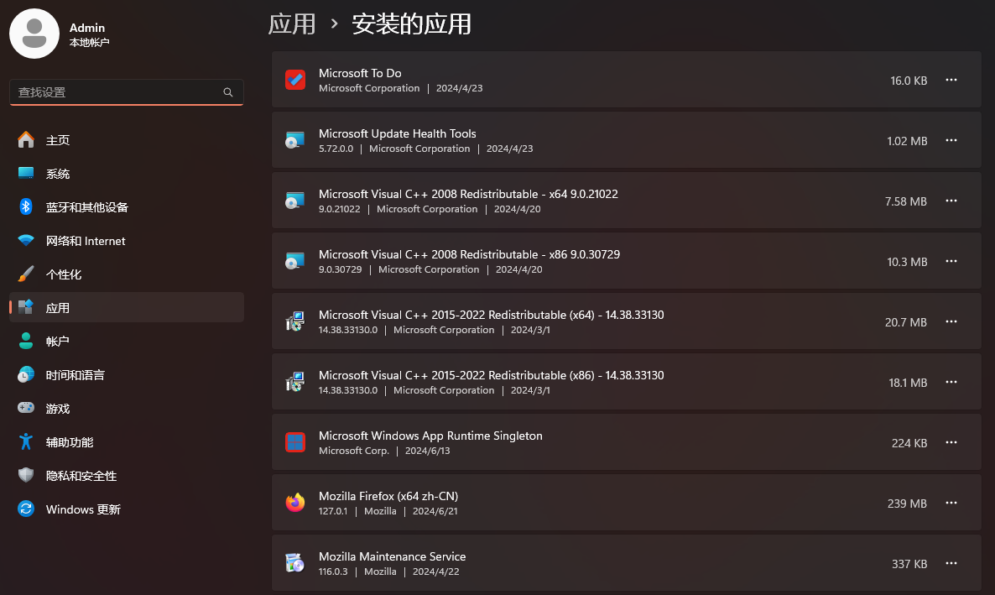Click the 查找设置 search box
The image size is (995, 595).
click(126, 92)
